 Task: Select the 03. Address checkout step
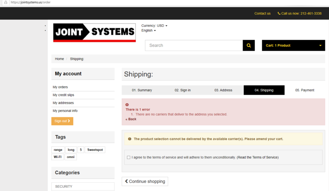pos(223,90)
